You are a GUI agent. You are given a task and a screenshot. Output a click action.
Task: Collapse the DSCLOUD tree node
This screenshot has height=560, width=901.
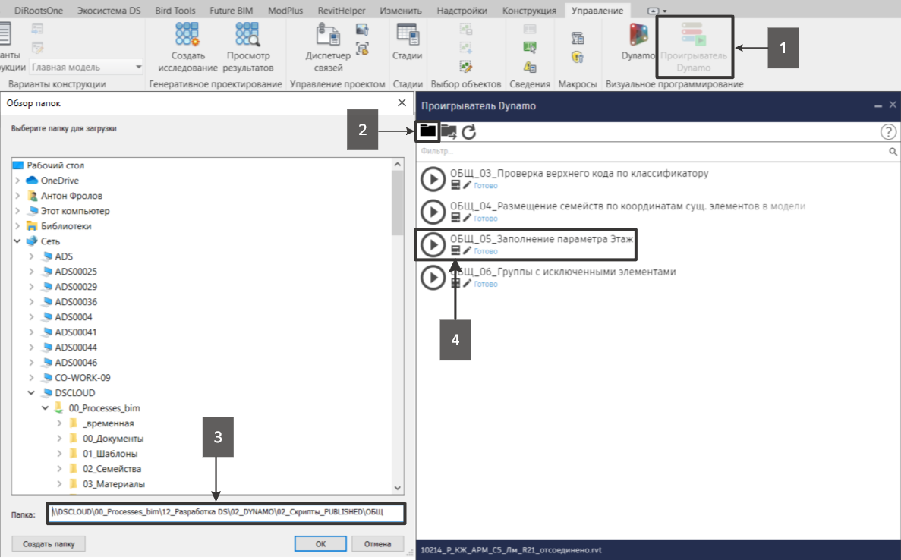pyautogui.click(x=32, y=393)
